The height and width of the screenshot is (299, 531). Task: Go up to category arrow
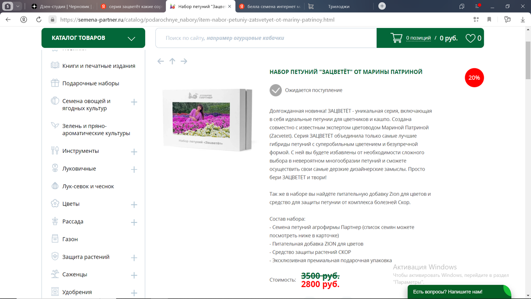172,61
